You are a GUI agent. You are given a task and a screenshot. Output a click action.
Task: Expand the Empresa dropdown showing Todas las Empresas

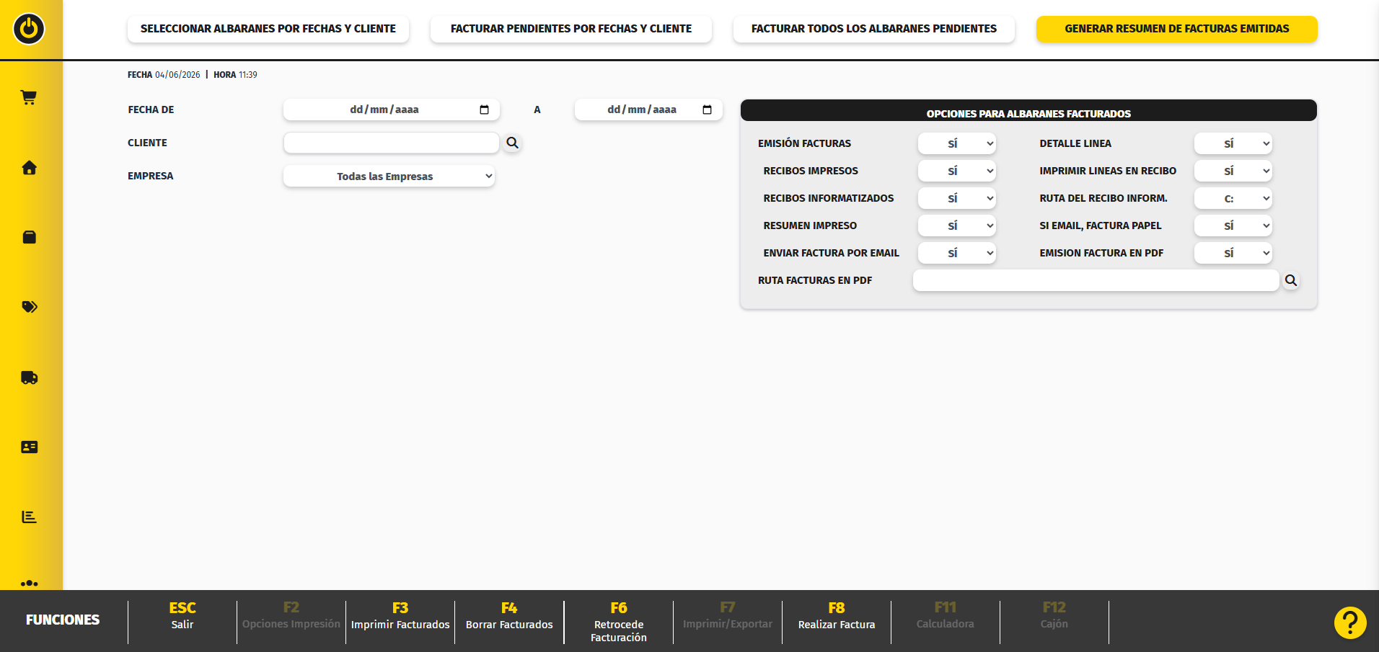click(x=389, y=176)
